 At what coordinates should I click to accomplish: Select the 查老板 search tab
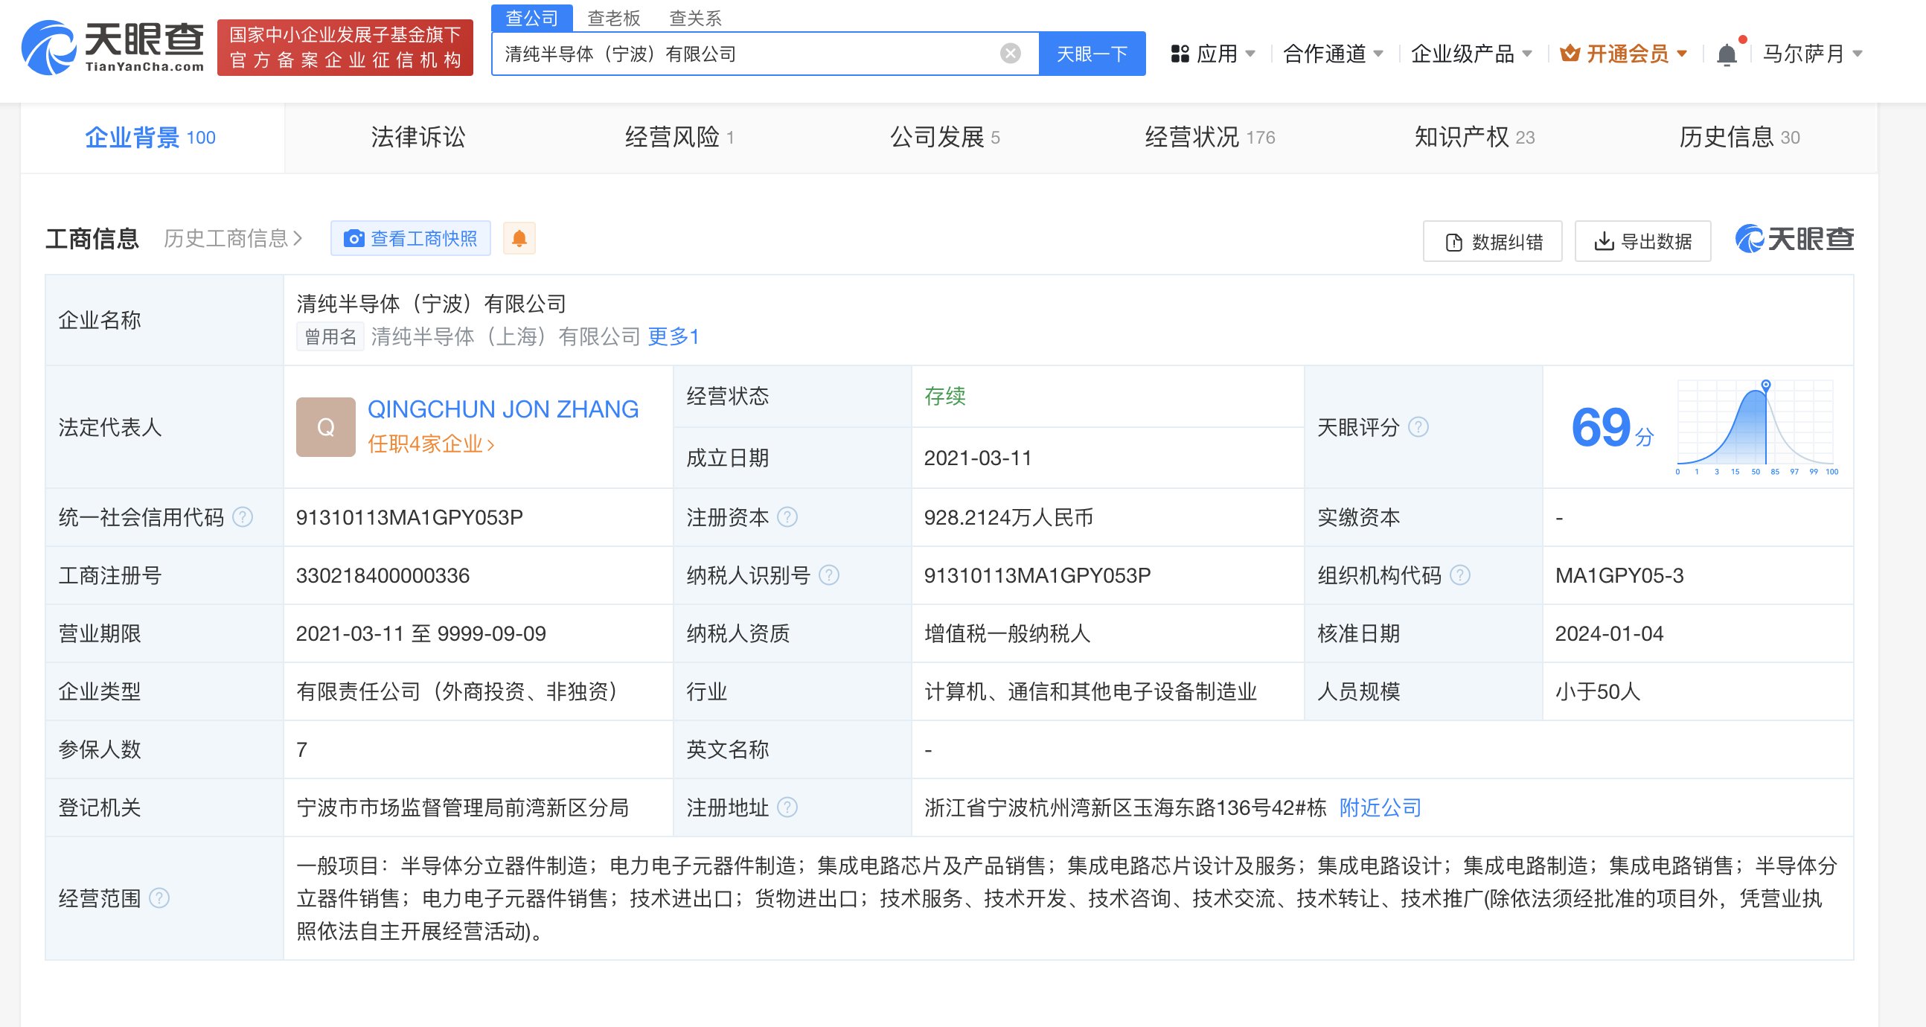(x=613, y=18)
